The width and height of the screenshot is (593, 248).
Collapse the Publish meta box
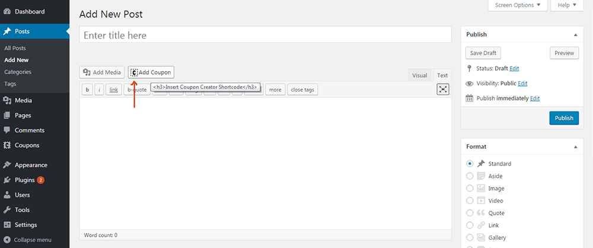click(575, 34)
